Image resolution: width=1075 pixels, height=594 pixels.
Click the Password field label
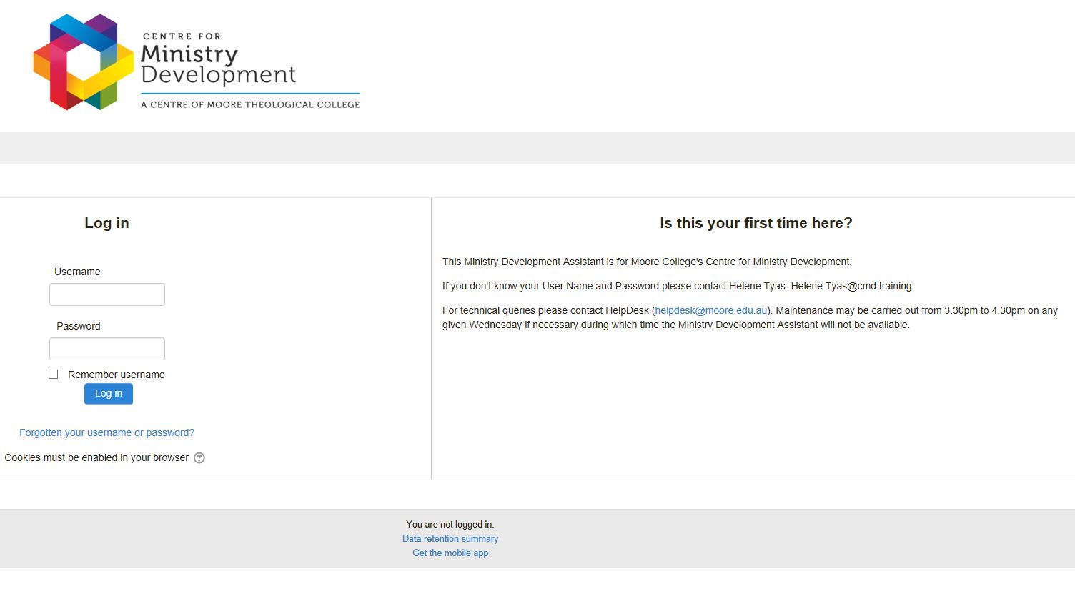coord(79,326)
